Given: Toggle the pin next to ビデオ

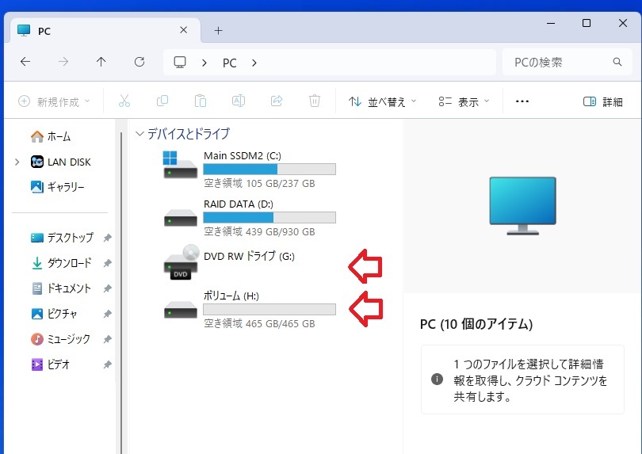Looking at the screenshot, I should point(107,364).
